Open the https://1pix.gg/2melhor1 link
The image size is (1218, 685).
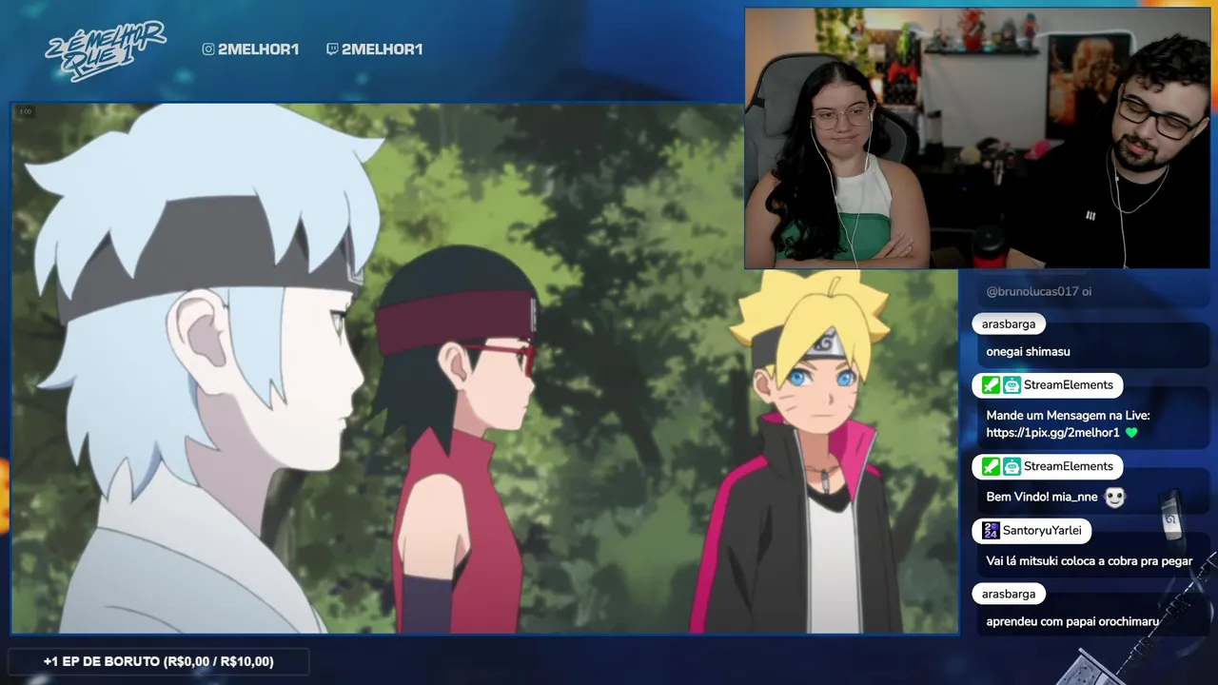[1052, 433]
